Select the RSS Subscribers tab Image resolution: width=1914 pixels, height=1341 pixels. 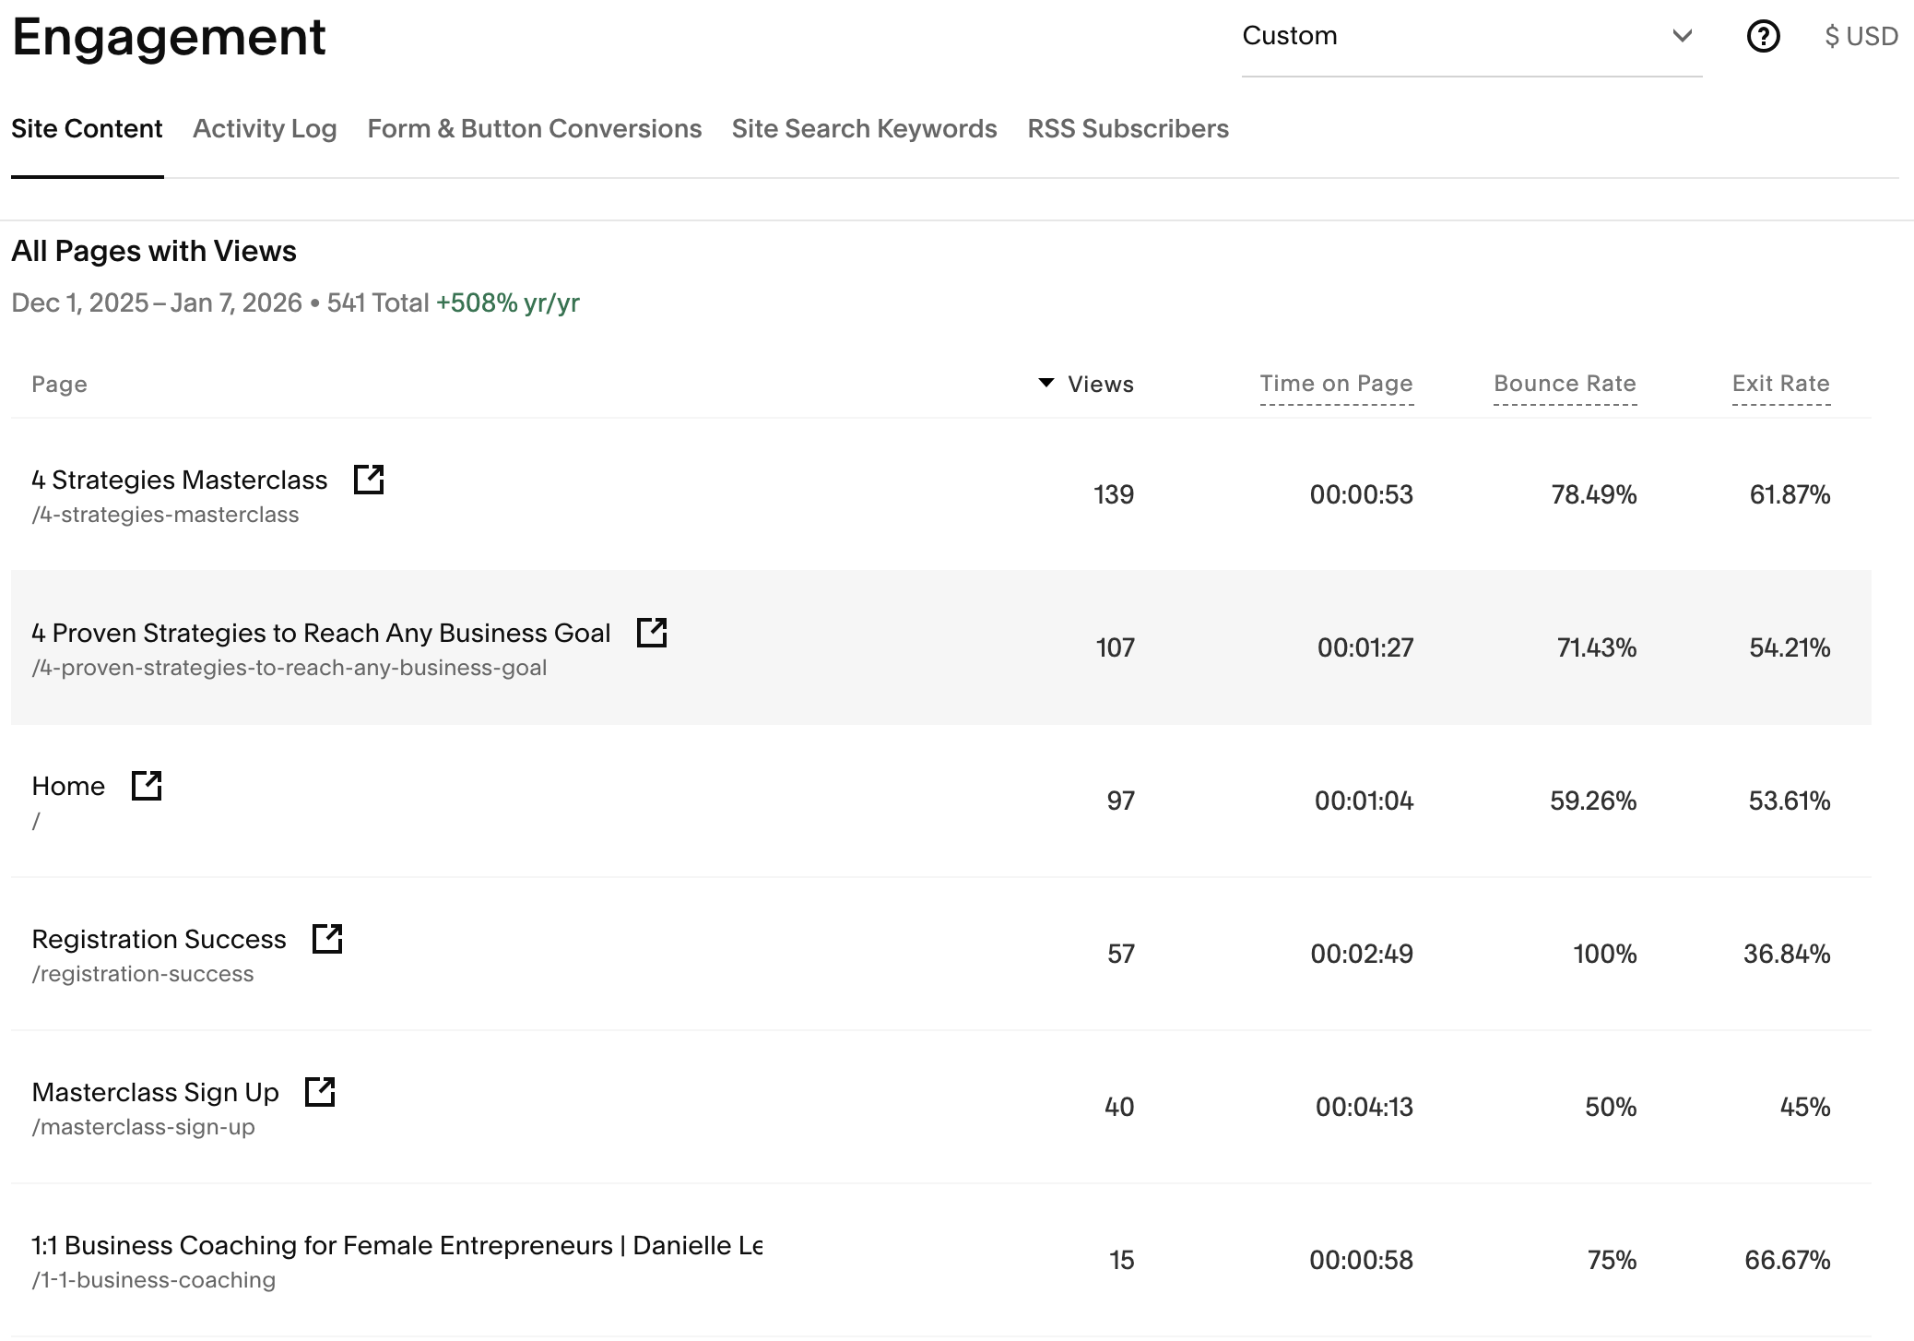1128,129
